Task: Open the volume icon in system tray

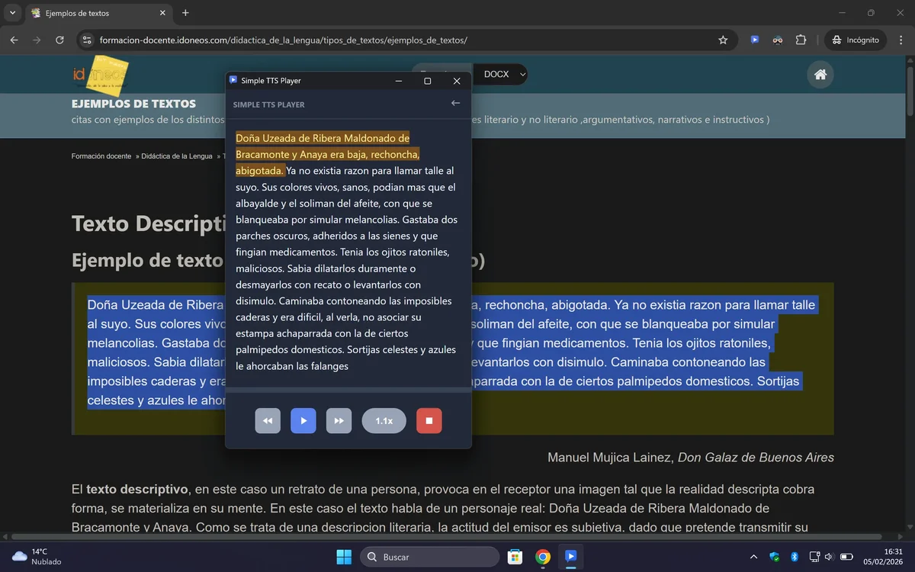Action: pos(828,556)
